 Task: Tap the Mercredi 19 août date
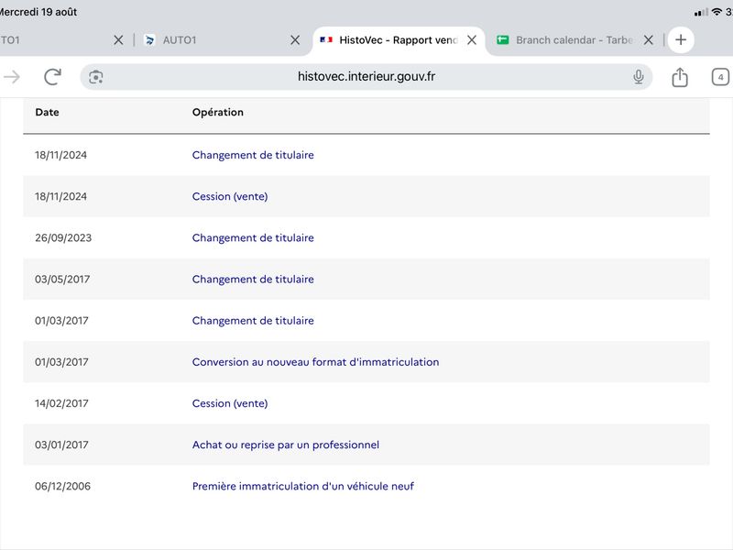(38, 12)
